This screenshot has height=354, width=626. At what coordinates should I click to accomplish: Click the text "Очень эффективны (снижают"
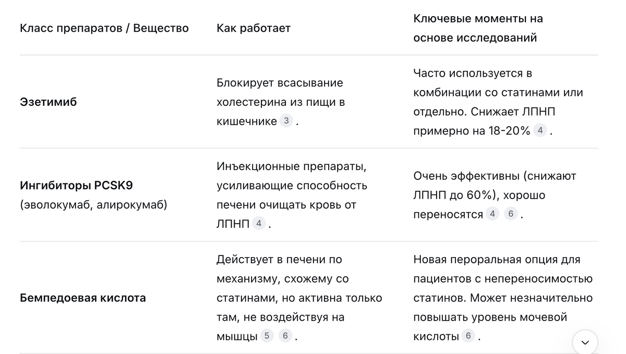pyautogui.click(x=495, y=176)
